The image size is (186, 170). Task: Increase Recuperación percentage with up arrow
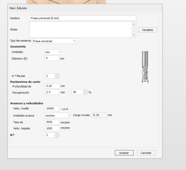pyautogui.click(x=85, y=91)
